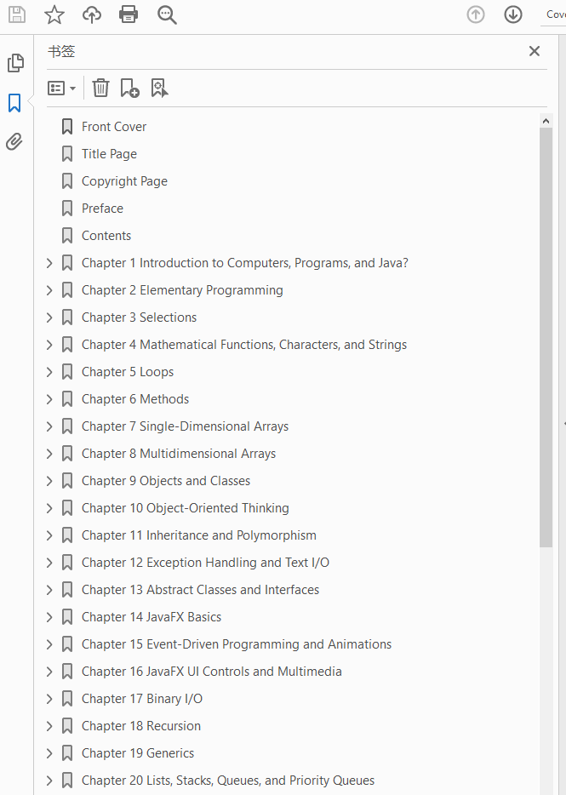
Task: Go to the Preface bookmark
Action: [x=102, y=209]
